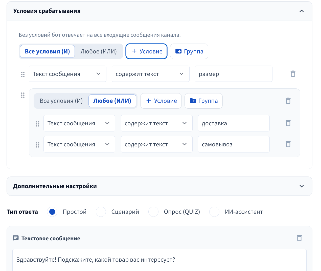Open 'содержит текст' dropdown in 'размер' row

(x=150, y=74)
